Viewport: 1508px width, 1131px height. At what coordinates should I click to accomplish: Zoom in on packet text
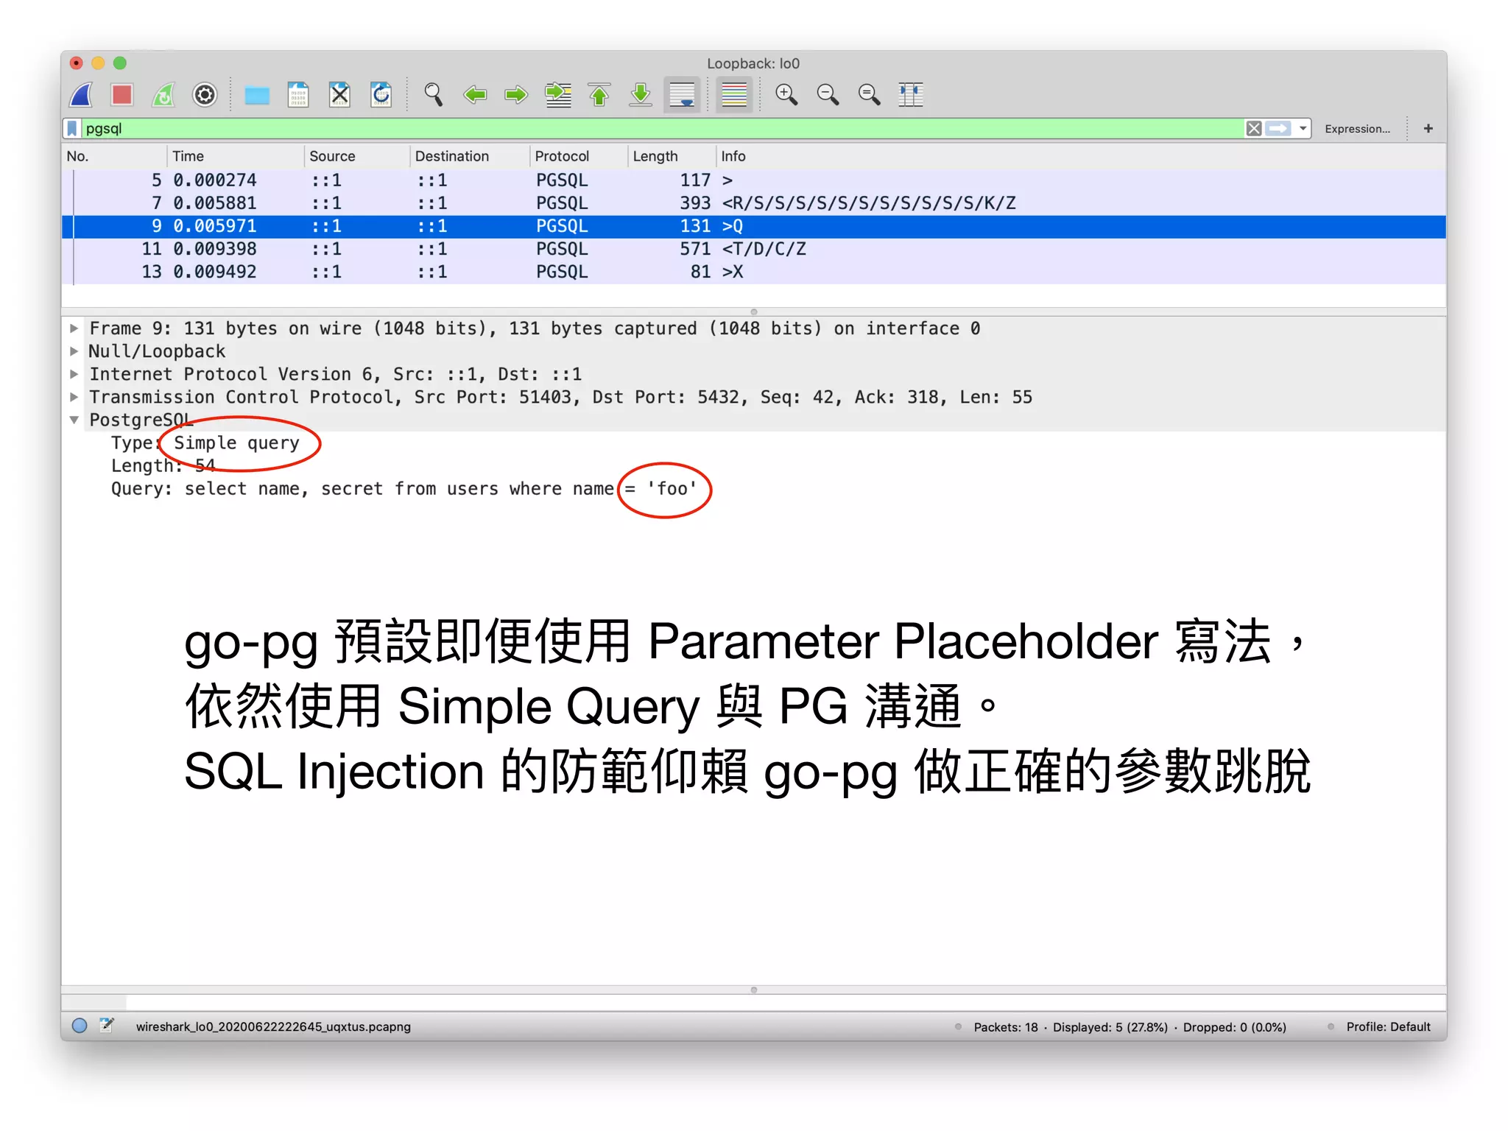click(786, 94)
